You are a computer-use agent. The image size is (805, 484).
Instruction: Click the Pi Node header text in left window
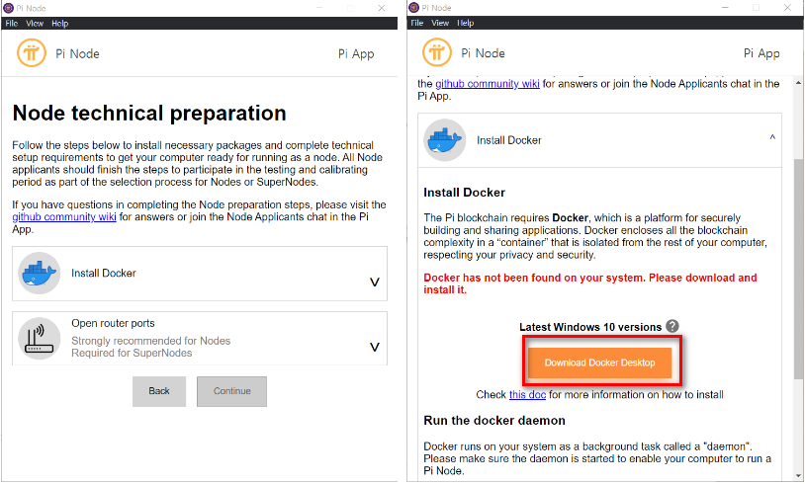(x=77, y=54)
